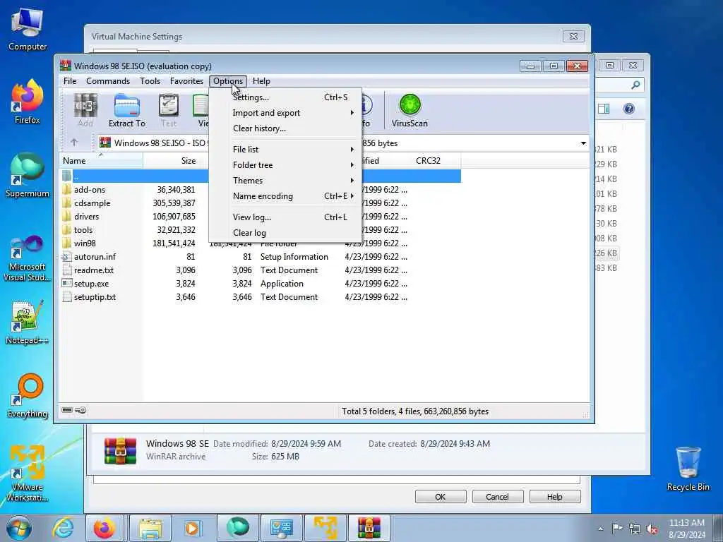The width and height of the screenshot is (723, 542).
Task: Close the open Options menu header
Action: click(x=228, y=81)
